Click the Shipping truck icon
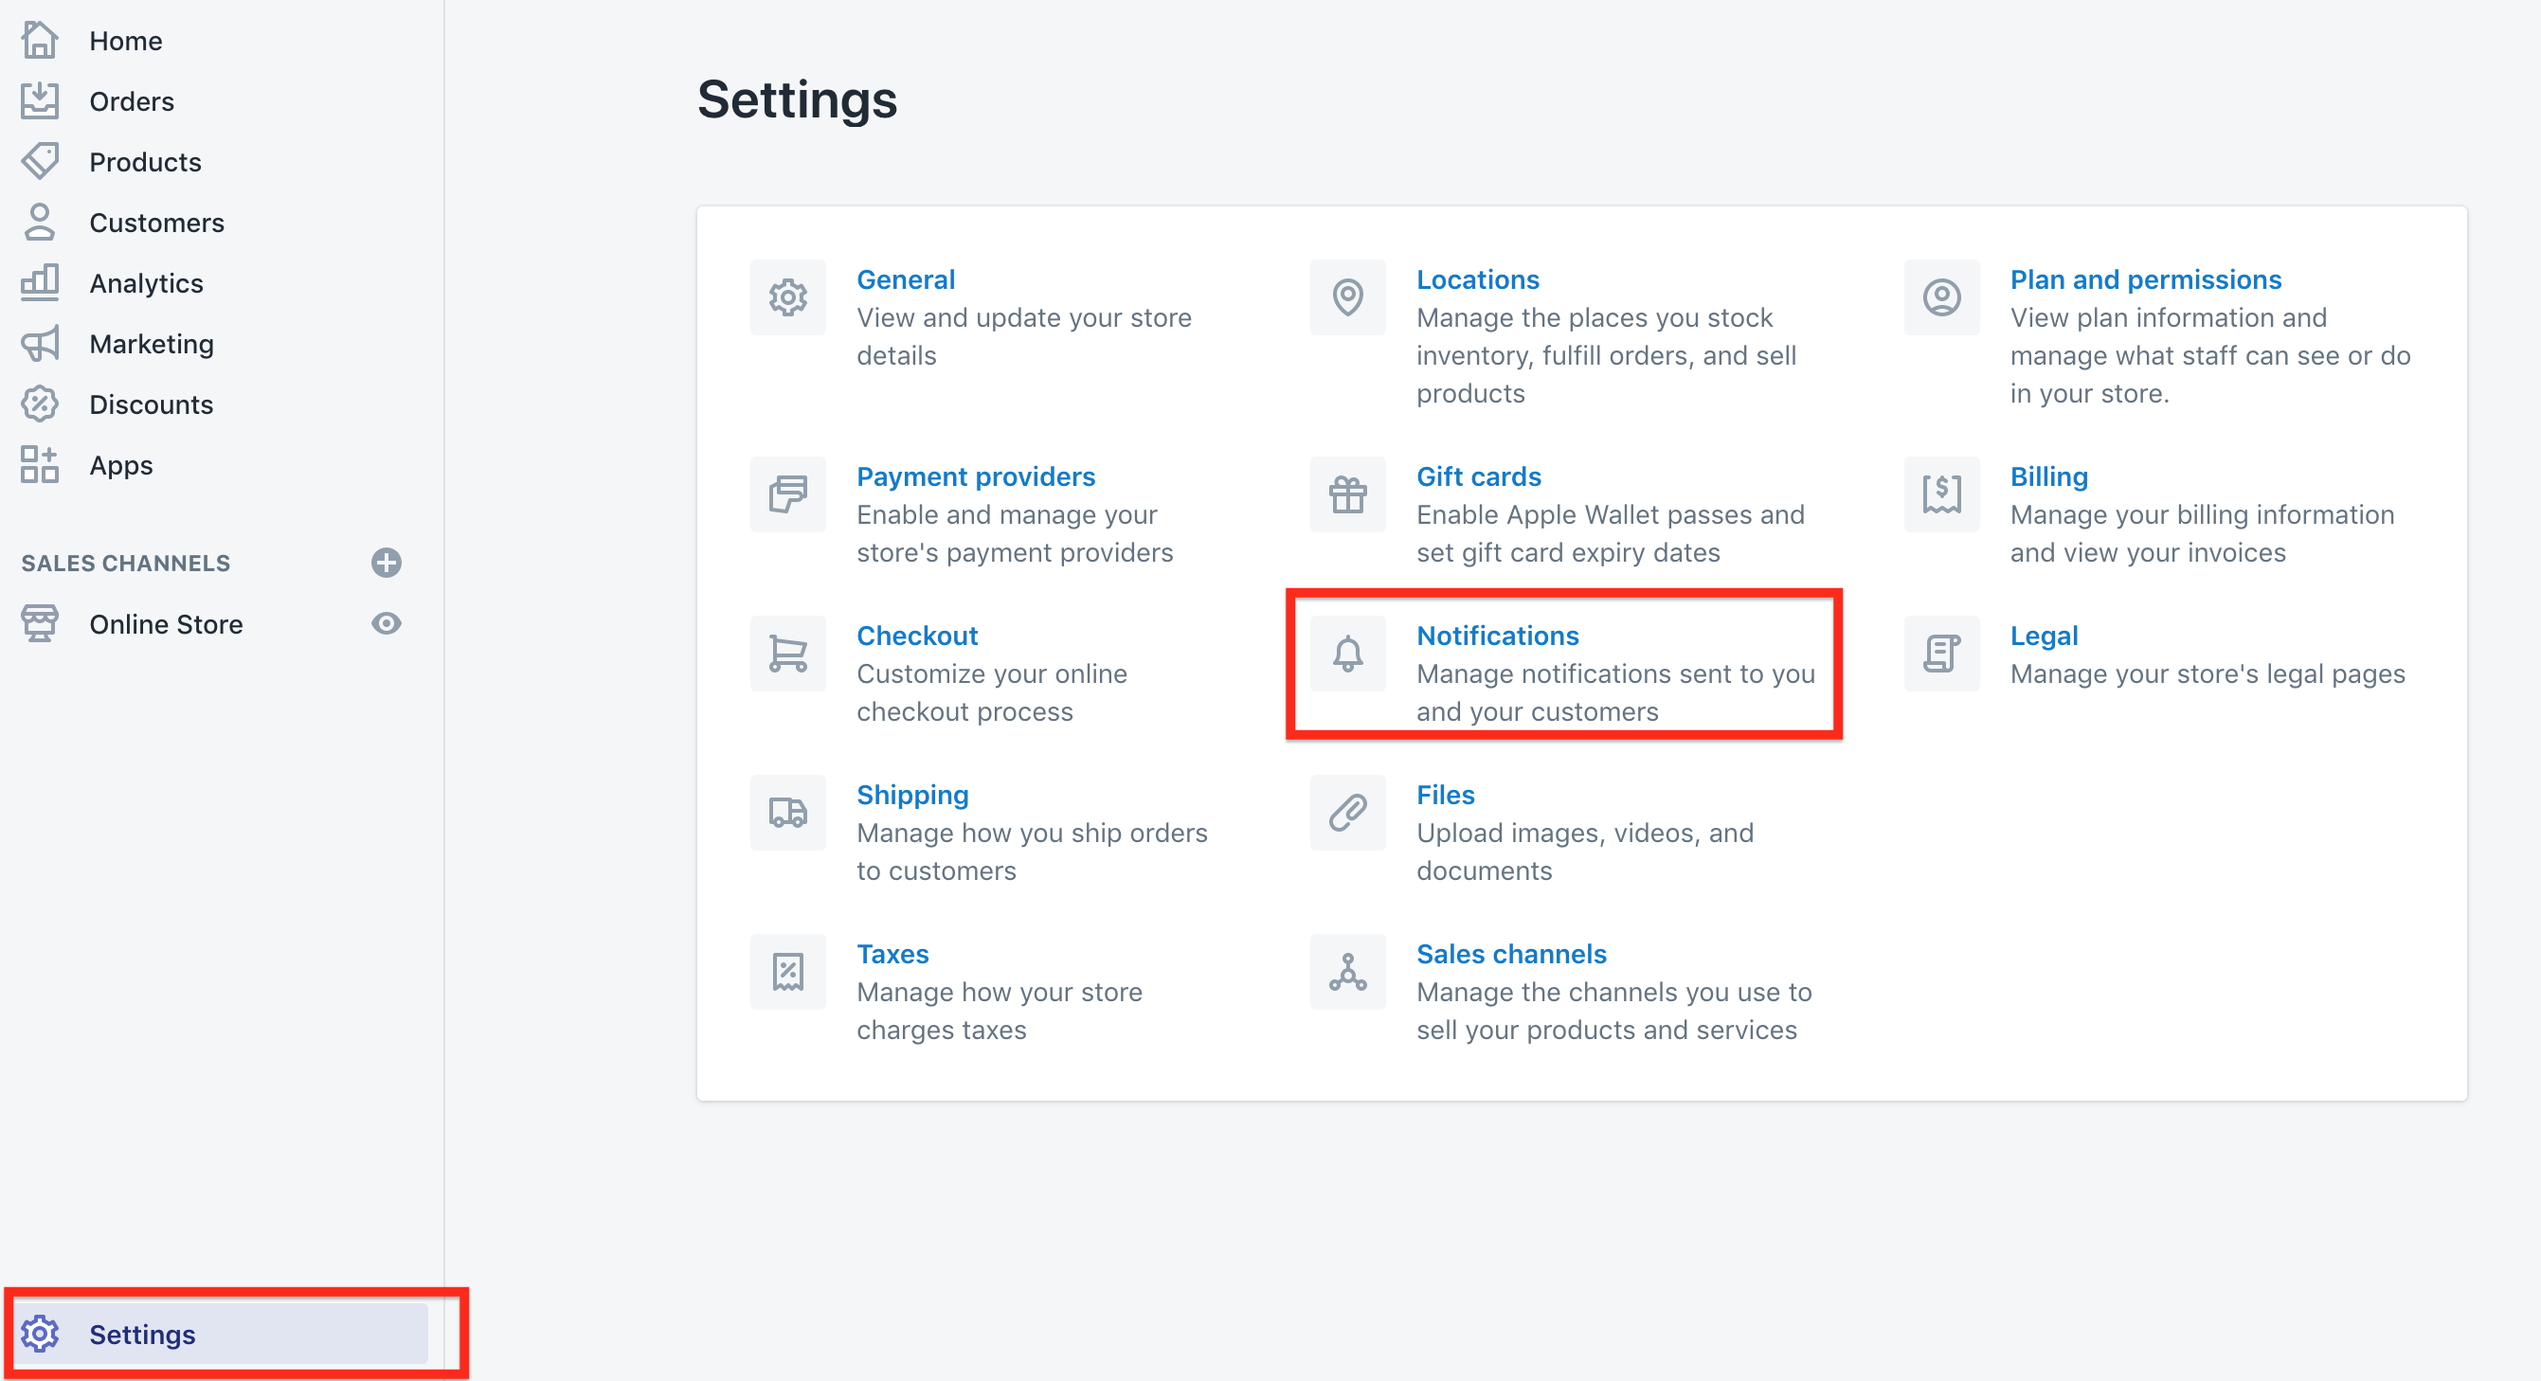 click(787, 812)
